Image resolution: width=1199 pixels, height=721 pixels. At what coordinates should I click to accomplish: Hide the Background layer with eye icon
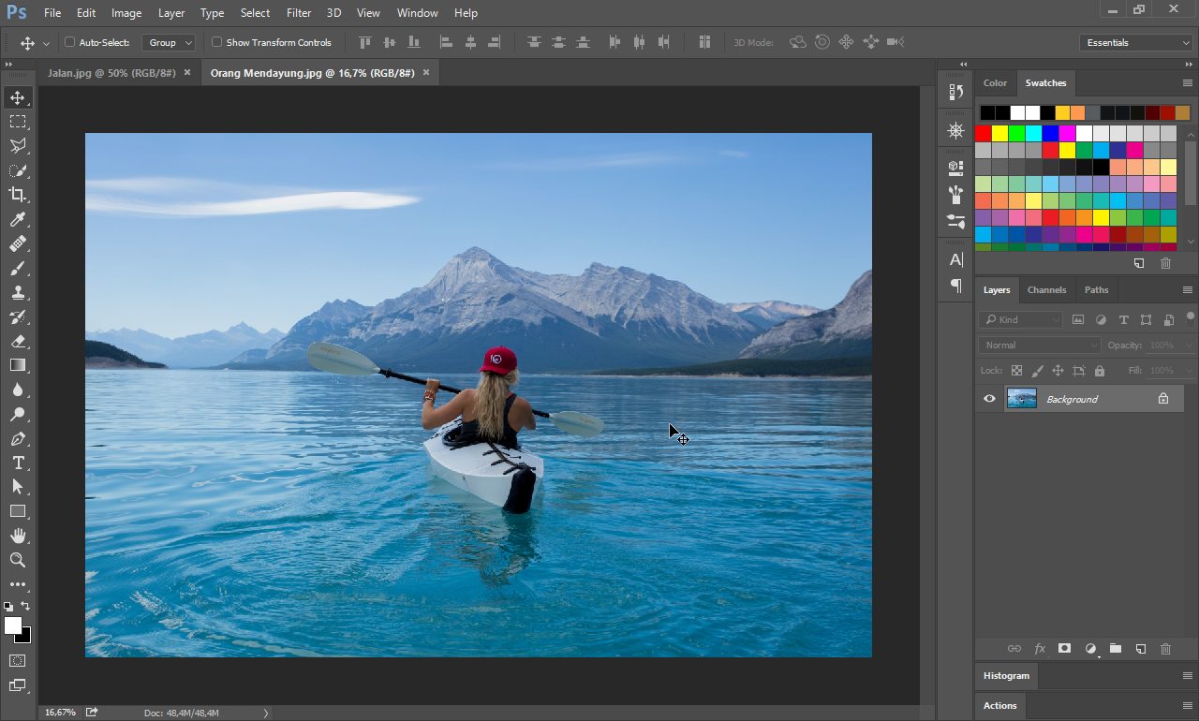(x=989, y=399)
